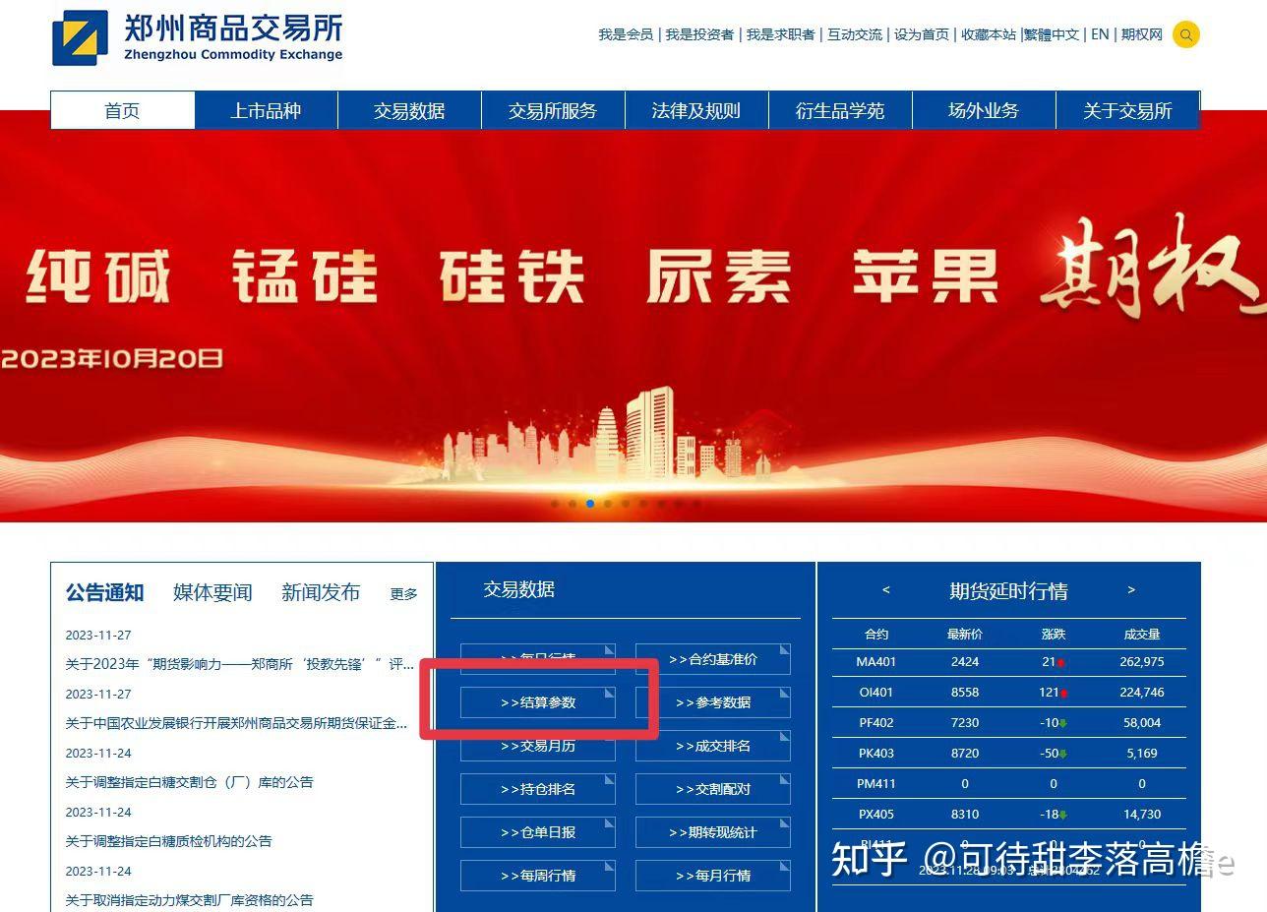The image size is (1267, 912).
Task: Open the 结算参数 data page
Action: [x=538, y=701]
